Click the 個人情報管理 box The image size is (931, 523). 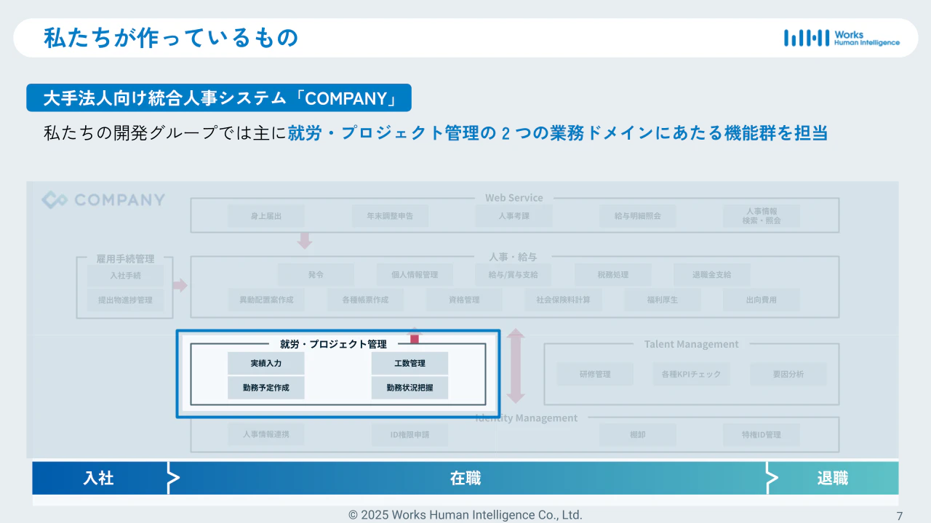click(x=415, y=275)
